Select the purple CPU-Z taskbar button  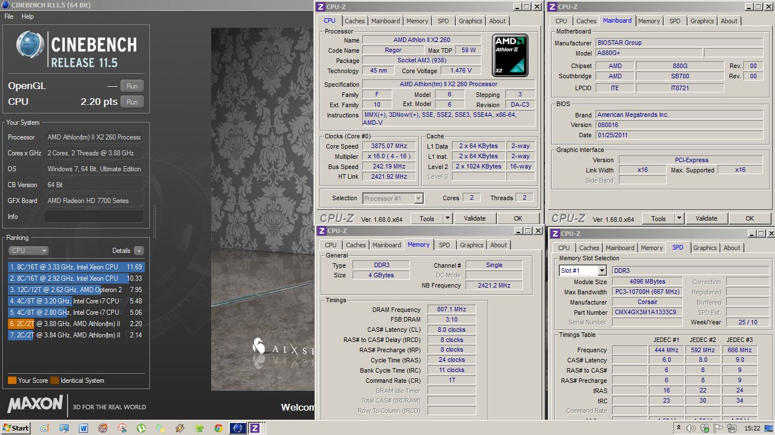(x=254, y=428)
